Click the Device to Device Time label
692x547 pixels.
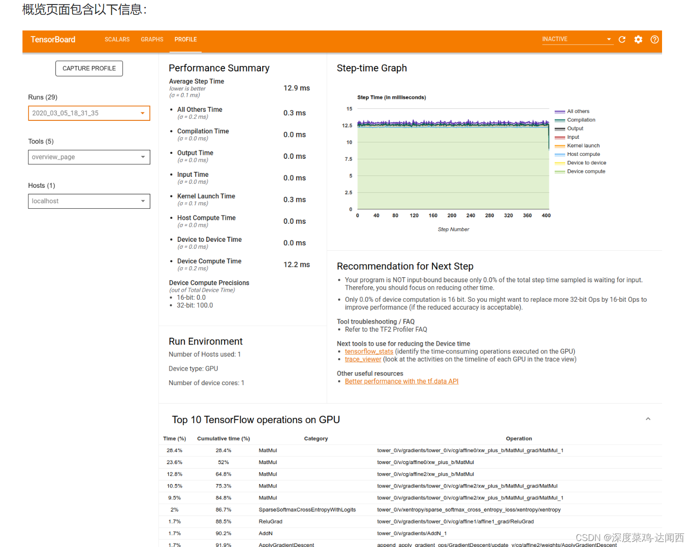209,240
